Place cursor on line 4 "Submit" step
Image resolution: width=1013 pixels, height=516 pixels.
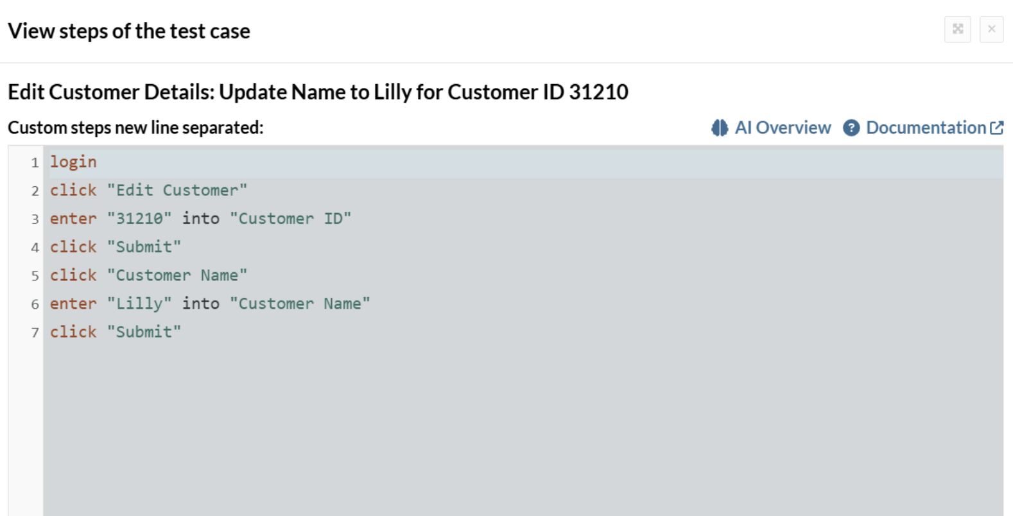[x=144, y=246]
